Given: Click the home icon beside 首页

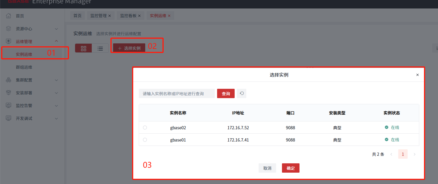Looking at the screenshot, I should pyautogui.click(x=8, y=16).
